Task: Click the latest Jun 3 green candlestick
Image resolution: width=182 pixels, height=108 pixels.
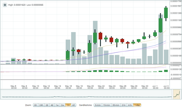Action: [x=166, y=13]
